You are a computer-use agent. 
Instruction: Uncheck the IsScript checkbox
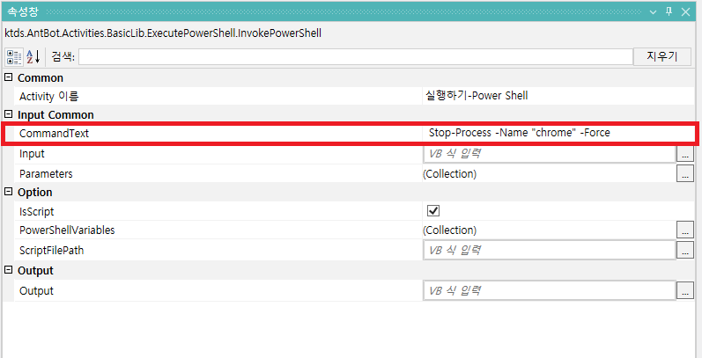(432, 211)
